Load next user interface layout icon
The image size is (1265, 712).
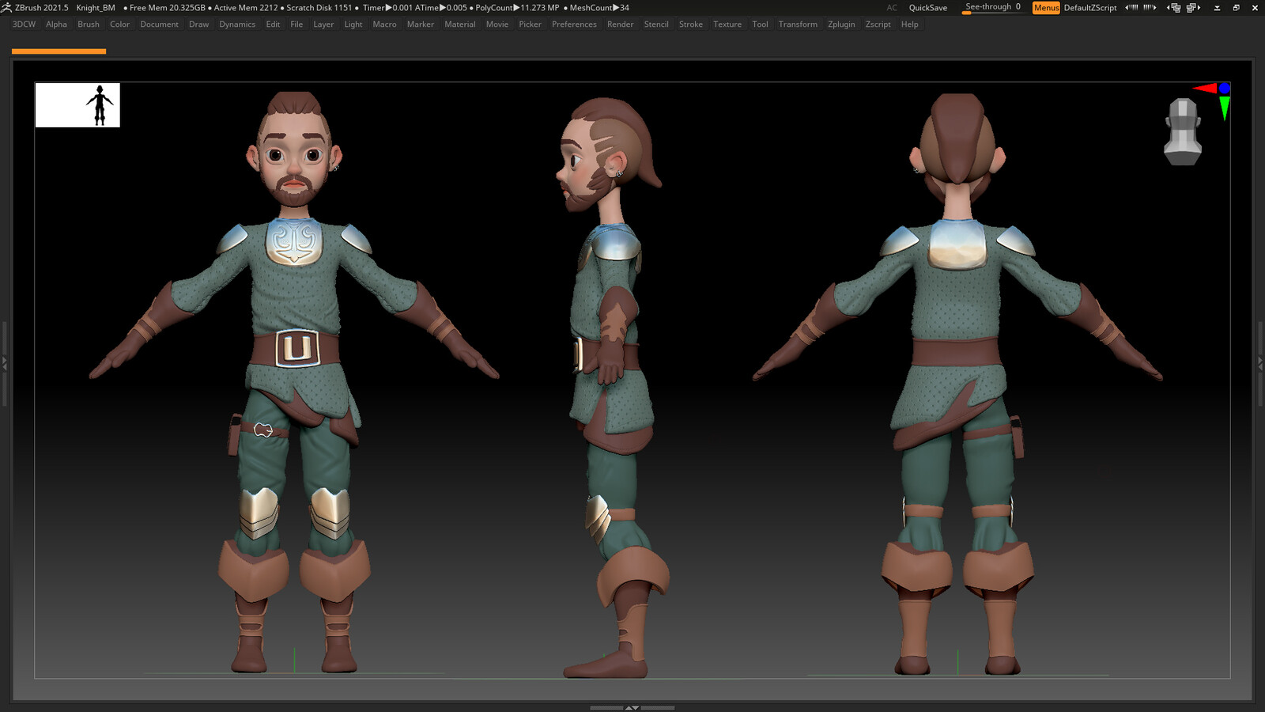pos(1193,7)
